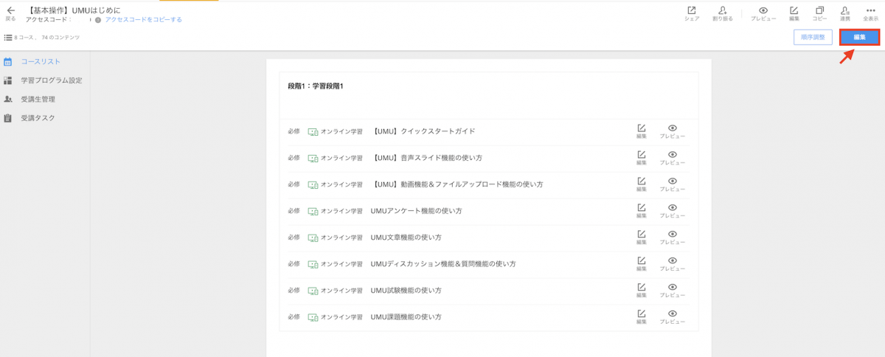Click the 必修 label on the UMU課題機能 row
Image resolution: width=885 pixels, height=357 pixels.
coord(294,317)
